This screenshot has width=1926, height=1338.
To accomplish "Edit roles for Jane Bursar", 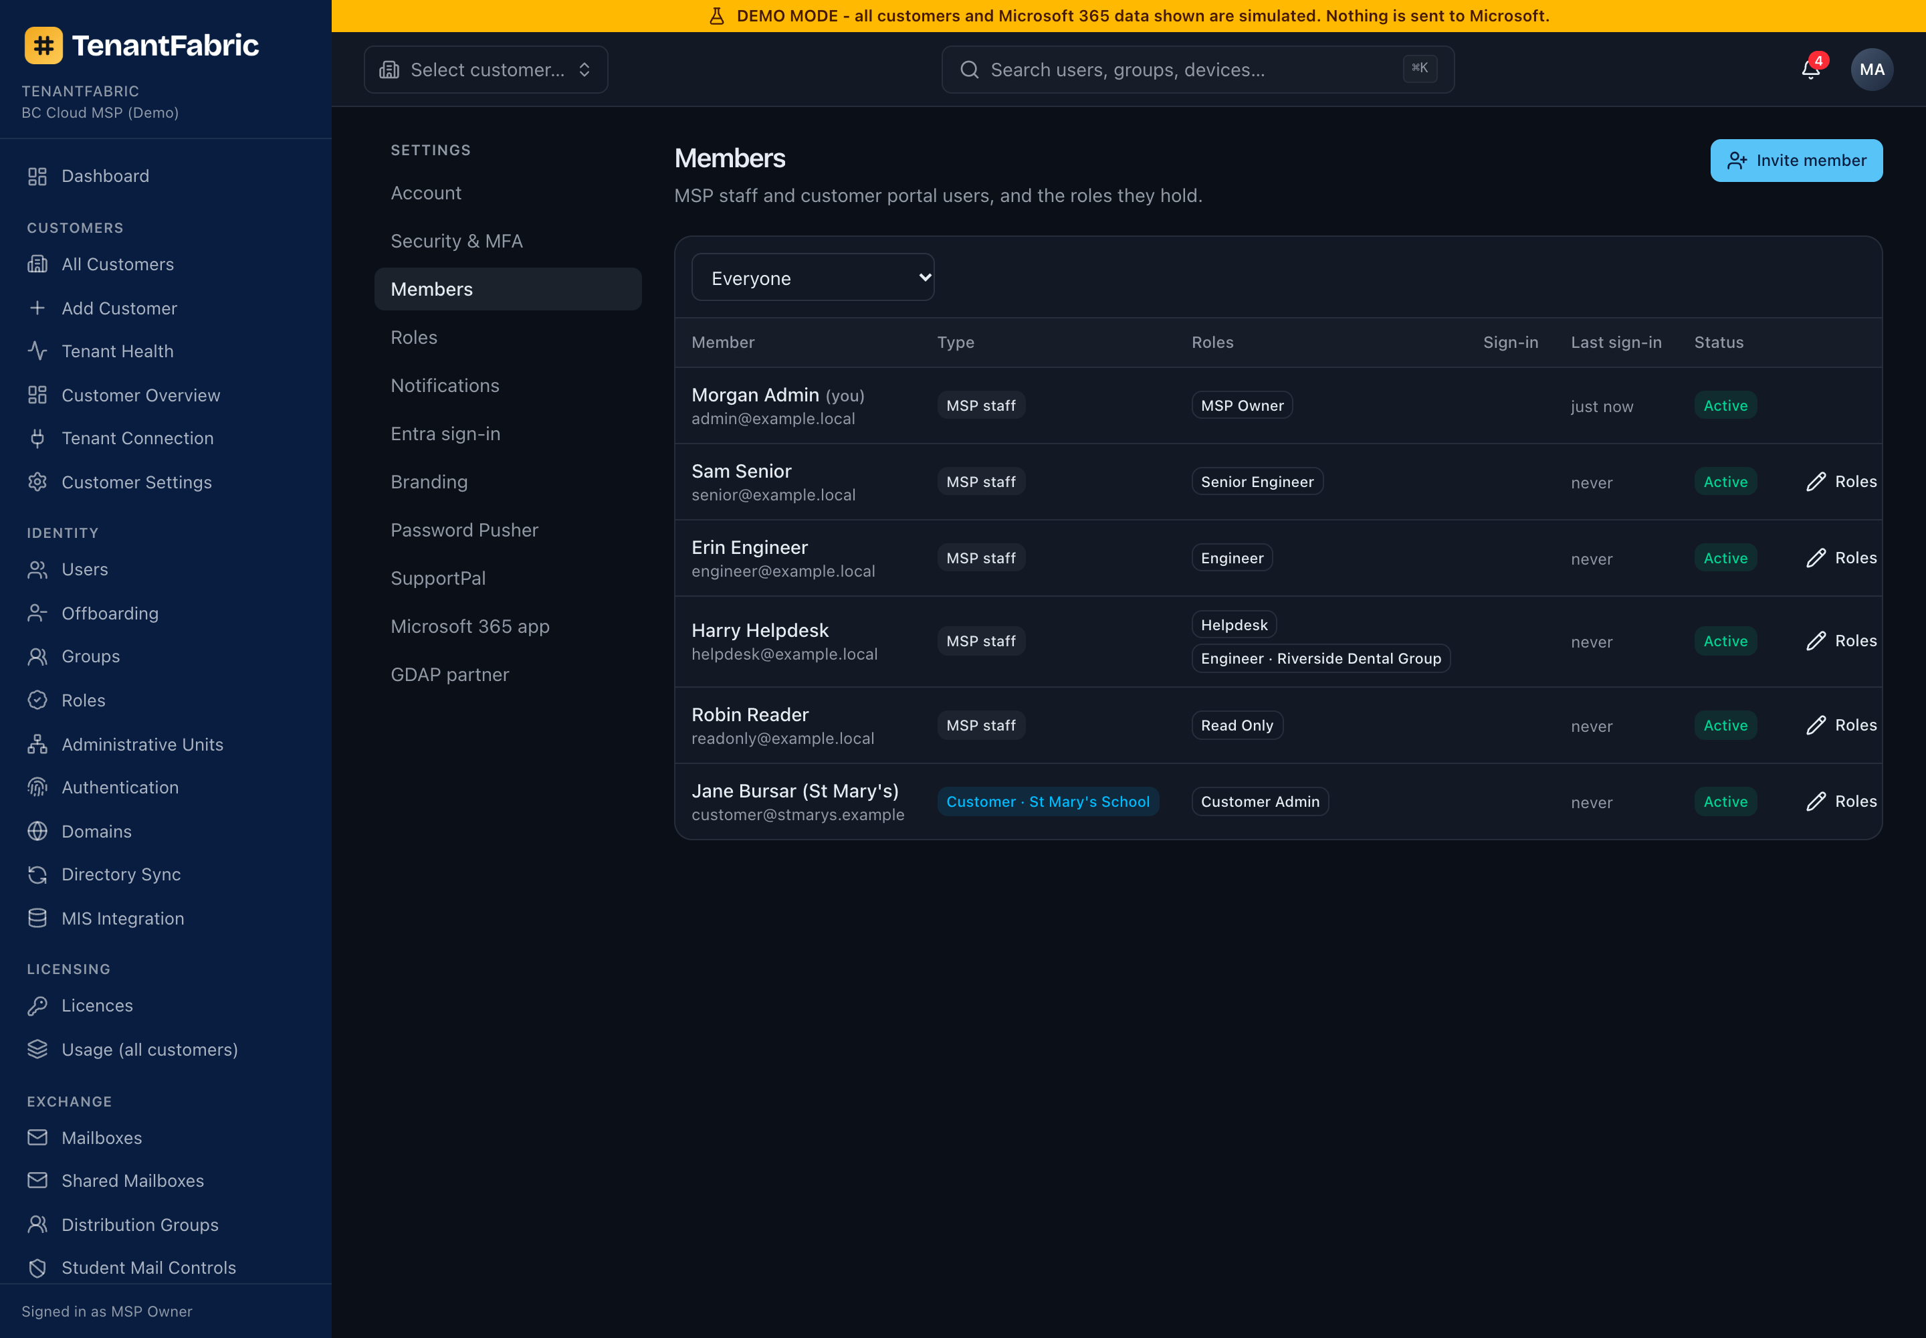I will 1840,801.
